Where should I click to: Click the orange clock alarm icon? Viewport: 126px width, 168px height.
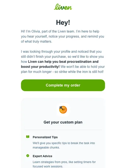(63, 109)
